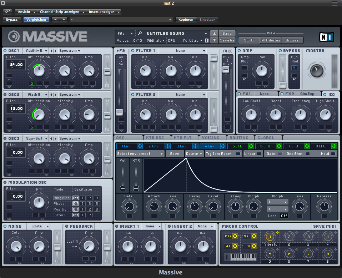Toggle the Bypass button top left
This screenshot has width=342, height=278.
(x=12, y=20)
